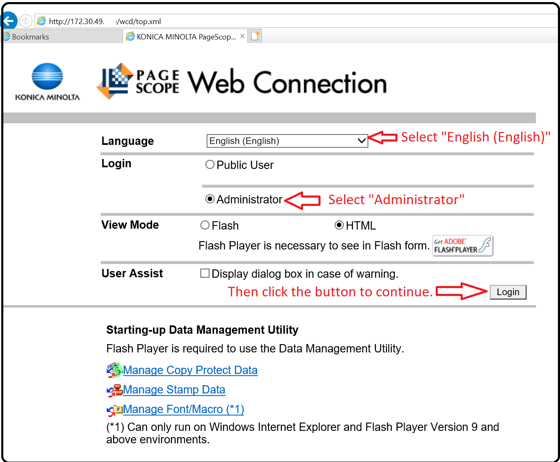
Task: Click the bold Login section label
Action: click(x=116, y=164)
